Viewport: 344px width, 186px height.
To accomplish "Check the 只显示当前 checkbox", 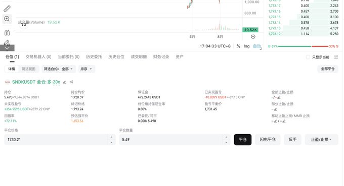I will click(x=308, y=57).
